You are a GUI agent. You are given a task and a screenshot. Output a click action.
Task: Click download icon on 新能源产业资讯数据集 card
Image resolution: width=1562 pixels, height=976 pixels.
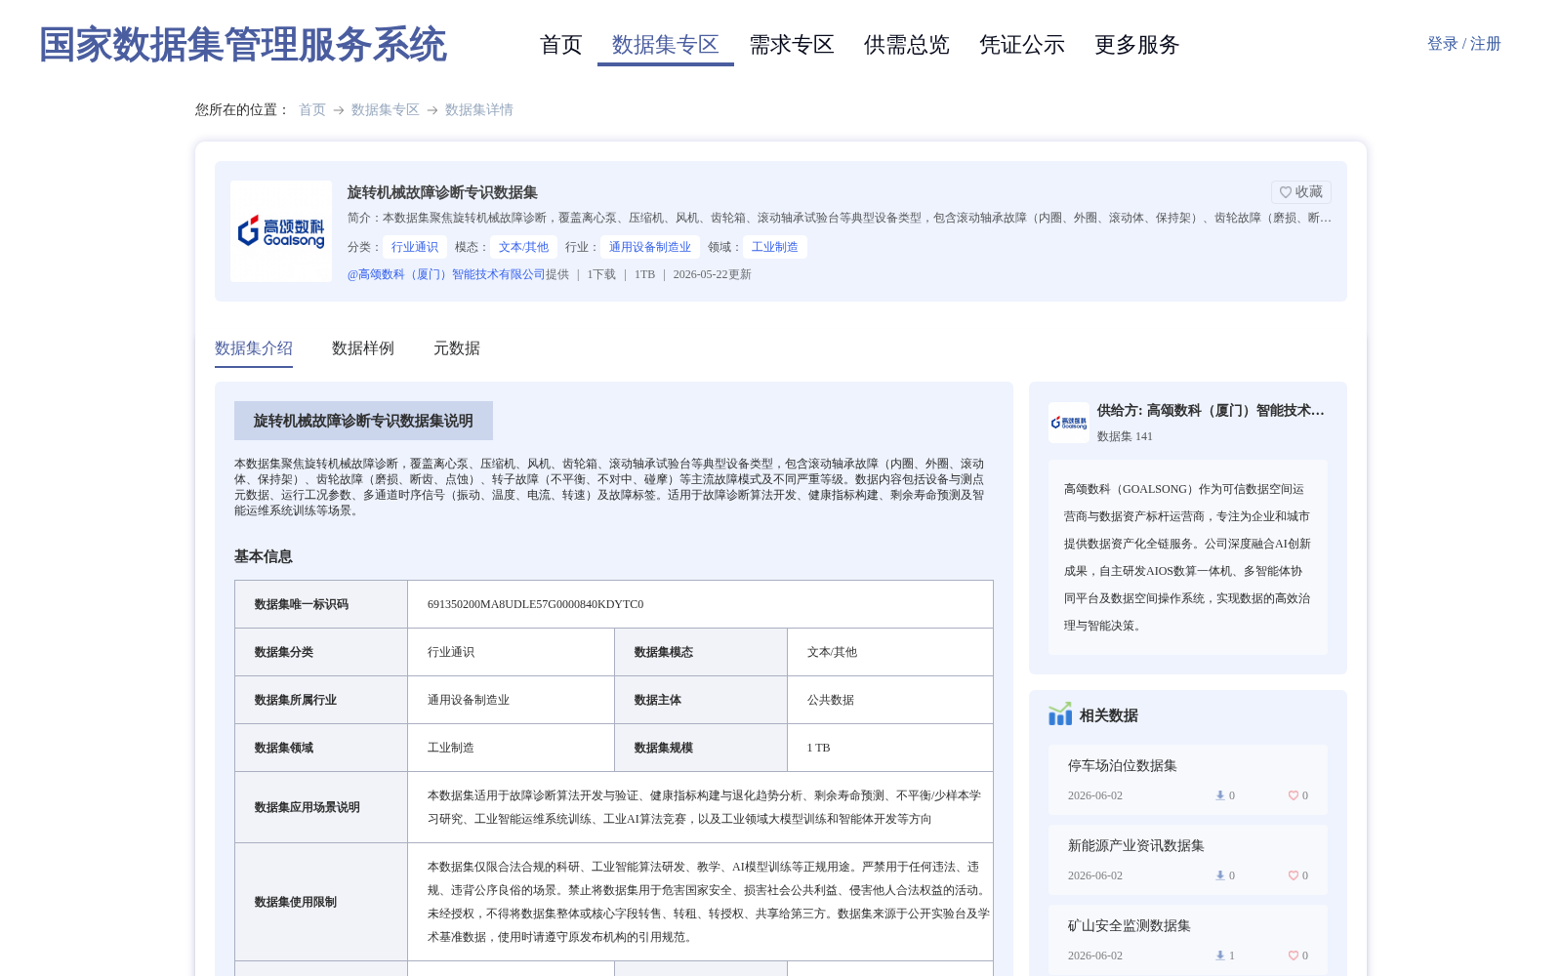[x=1220, y=875]
